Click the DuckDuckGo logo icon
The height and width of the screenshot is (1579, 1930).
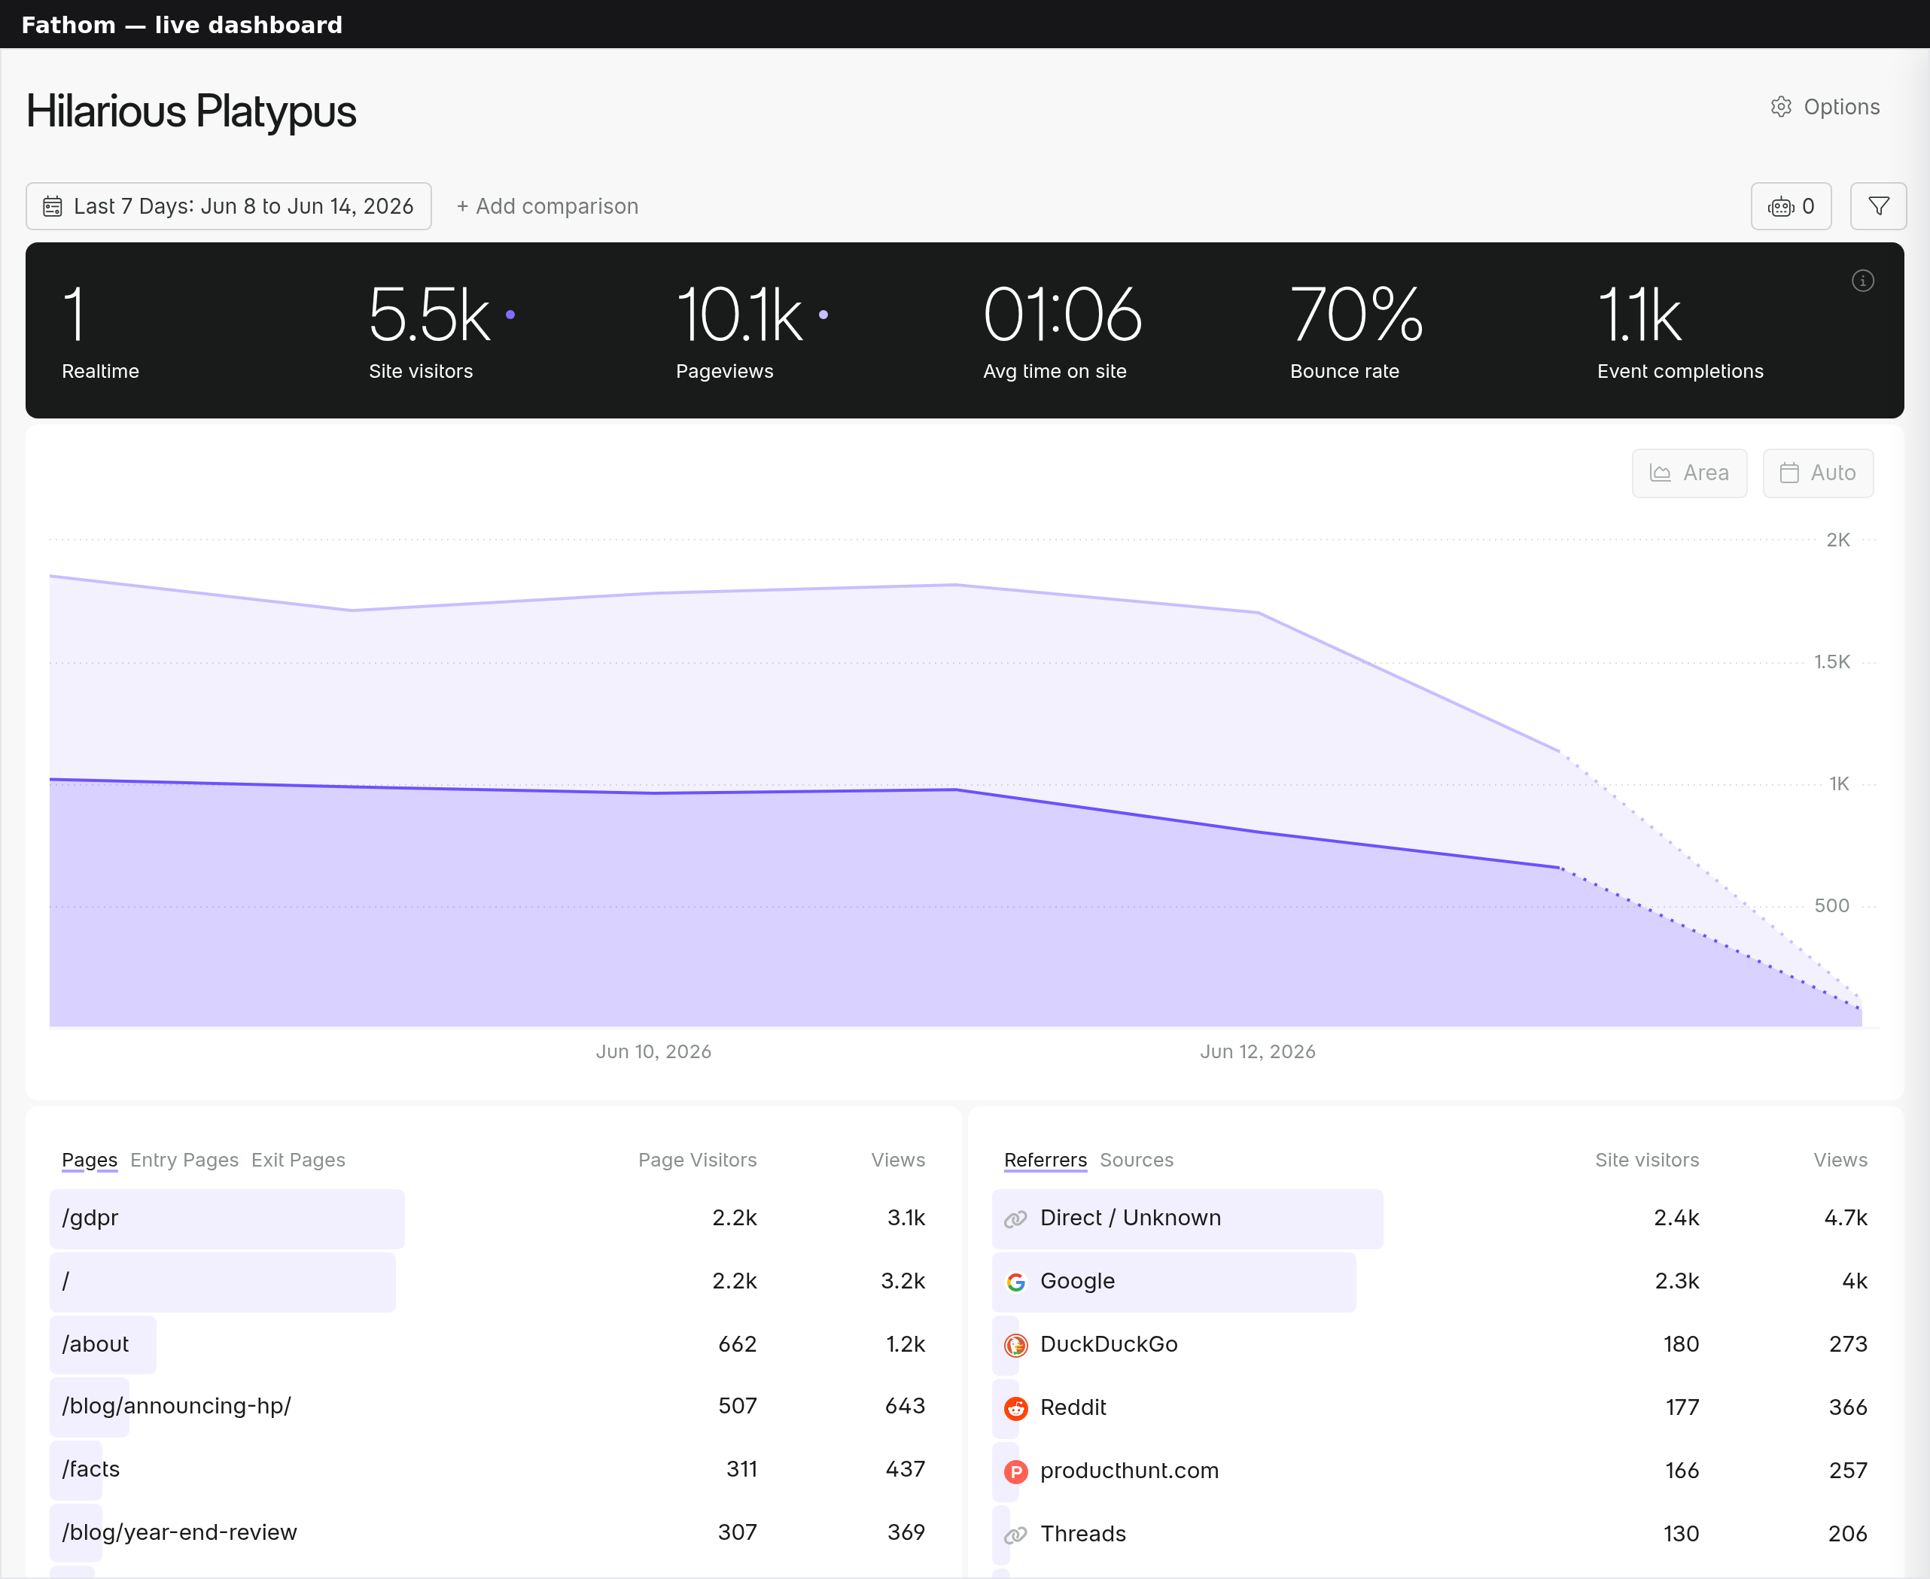pos(1016,1345)
